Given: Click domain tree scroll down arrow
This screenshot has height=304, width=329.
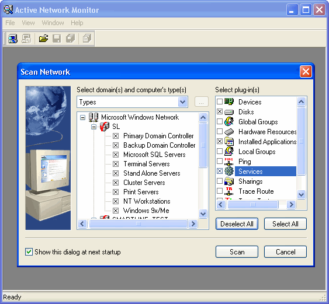Looking at the screenshot, I should tap(203, 214).
